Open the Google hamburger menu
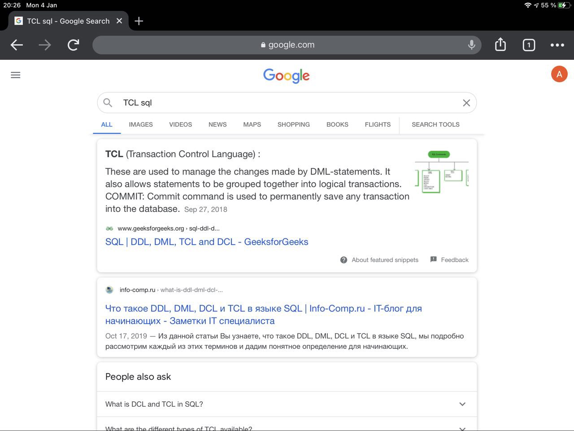This screenshot has height=431, width=574. pos(16,75)
